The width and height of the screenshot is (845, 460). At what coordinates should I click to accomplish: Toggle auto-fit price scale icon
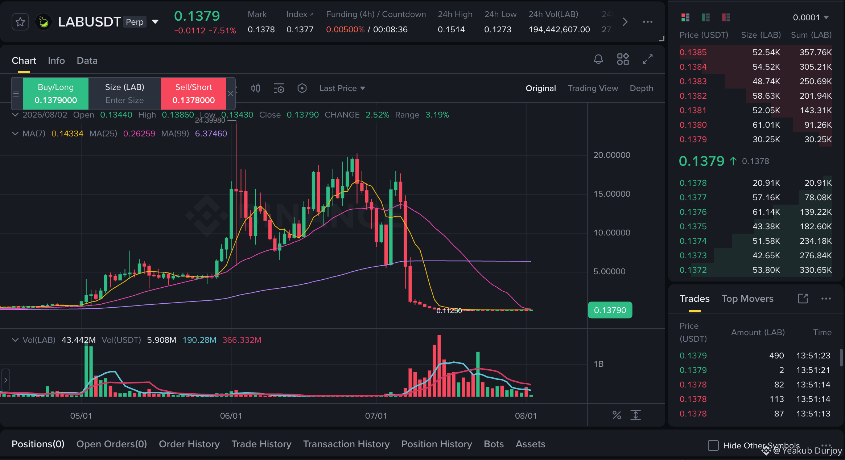635,415
